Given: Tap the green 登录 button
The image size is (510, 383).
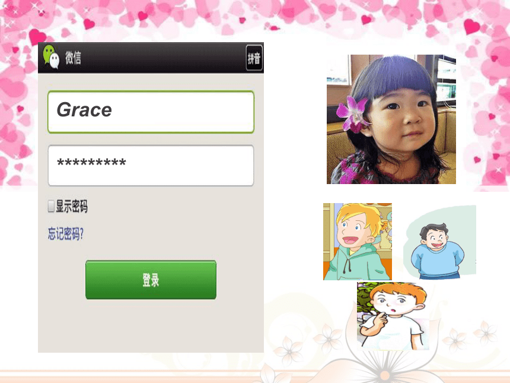Looking at the screenshot, I should (x=151, y=280).
